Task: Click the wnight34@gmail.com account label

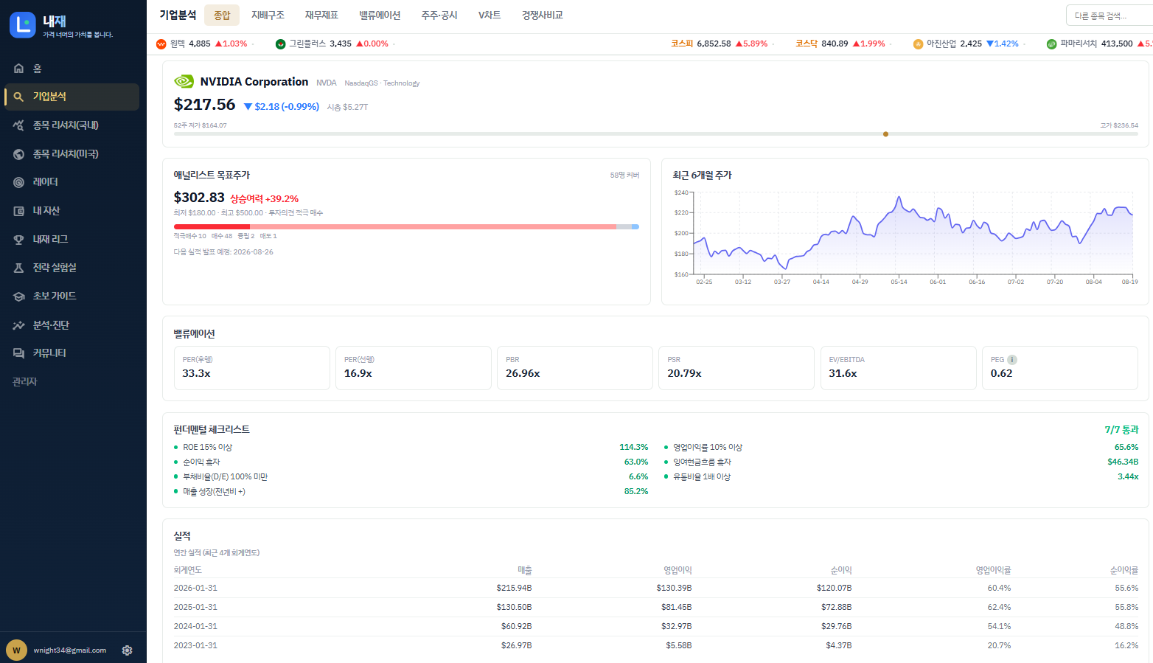Action: point(70,650)
